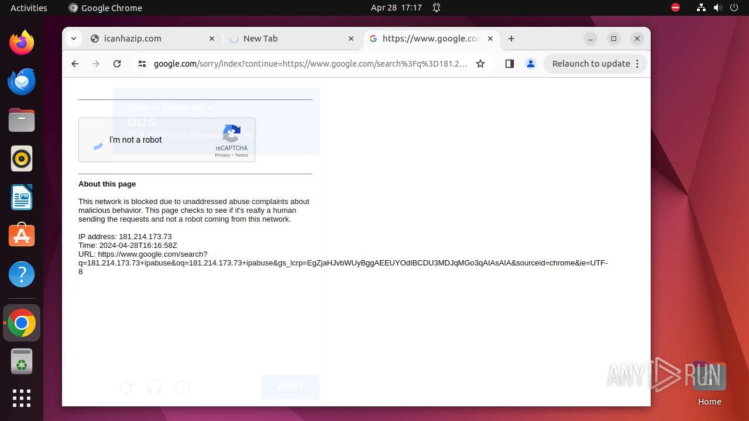Click the About this page heading
749x421 pixels.
[x=107, y=184]
